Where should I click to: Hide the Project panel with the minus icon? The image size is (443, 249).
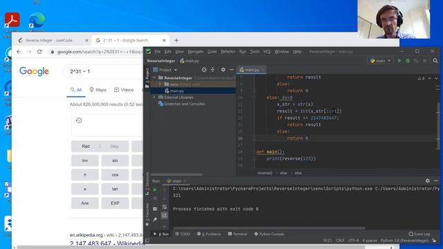point(232,70)
